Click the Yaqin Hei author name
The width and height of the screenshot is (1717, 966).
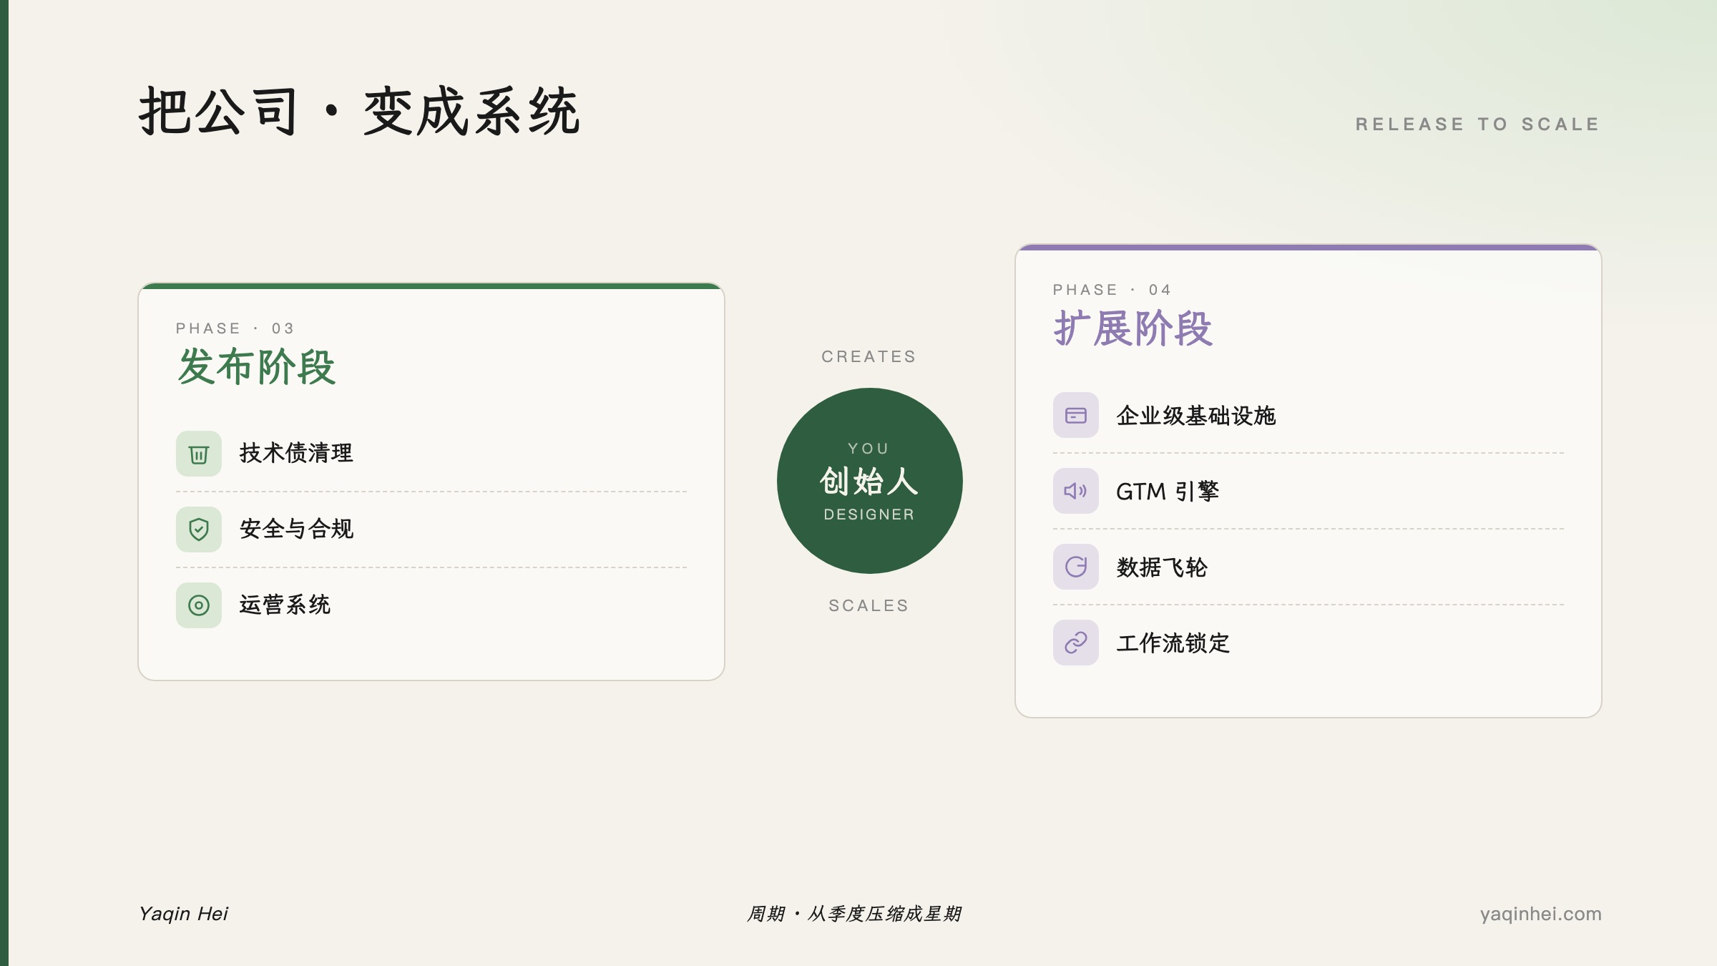click(x=184, y=914)
